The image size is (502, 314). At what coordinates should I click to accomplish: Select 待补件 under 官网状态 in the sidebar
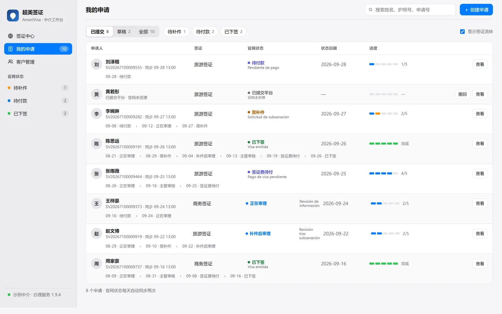(38, 88)
